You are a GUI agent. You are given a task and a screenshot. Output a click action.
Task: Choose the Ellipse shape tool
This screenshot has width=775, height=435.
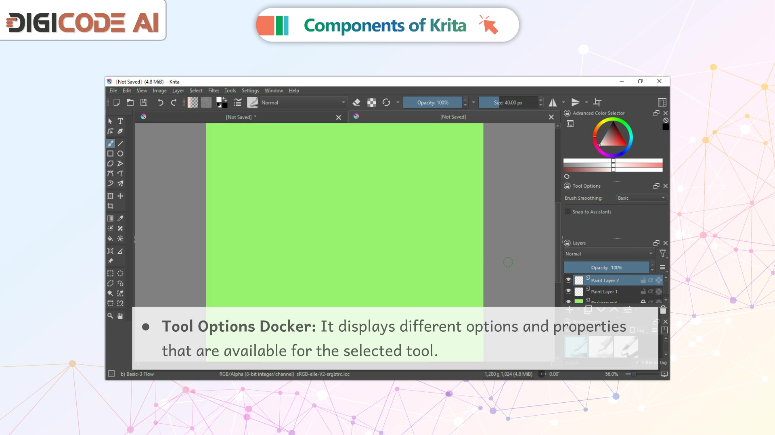click(120, 154)
